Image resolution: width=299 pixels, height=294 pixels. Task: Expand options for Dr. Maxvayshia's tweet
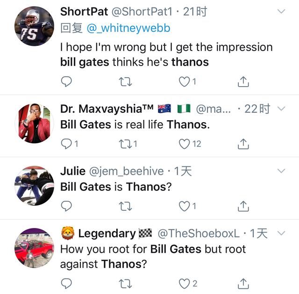point(281,109)
